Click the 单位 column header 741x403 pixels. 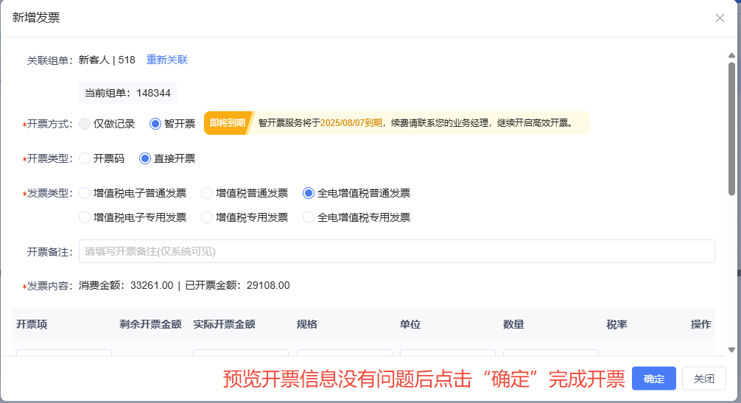tap(410, 324)
